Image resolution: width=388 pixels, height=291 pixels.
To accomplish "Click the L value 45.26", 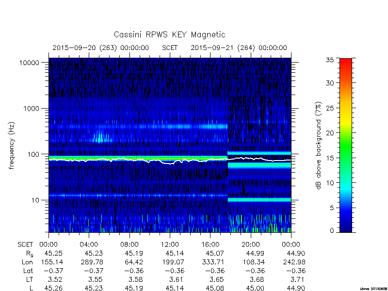I will pos(53,288).
